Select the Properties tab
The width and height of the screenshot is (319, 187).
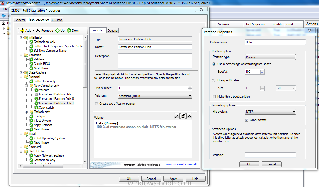point(98,30)
